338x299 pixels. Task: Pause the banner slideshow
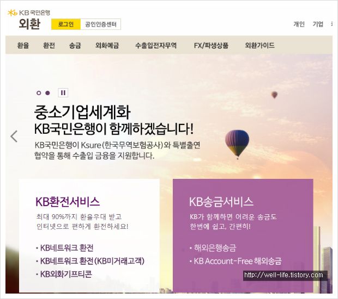point(63,93)
